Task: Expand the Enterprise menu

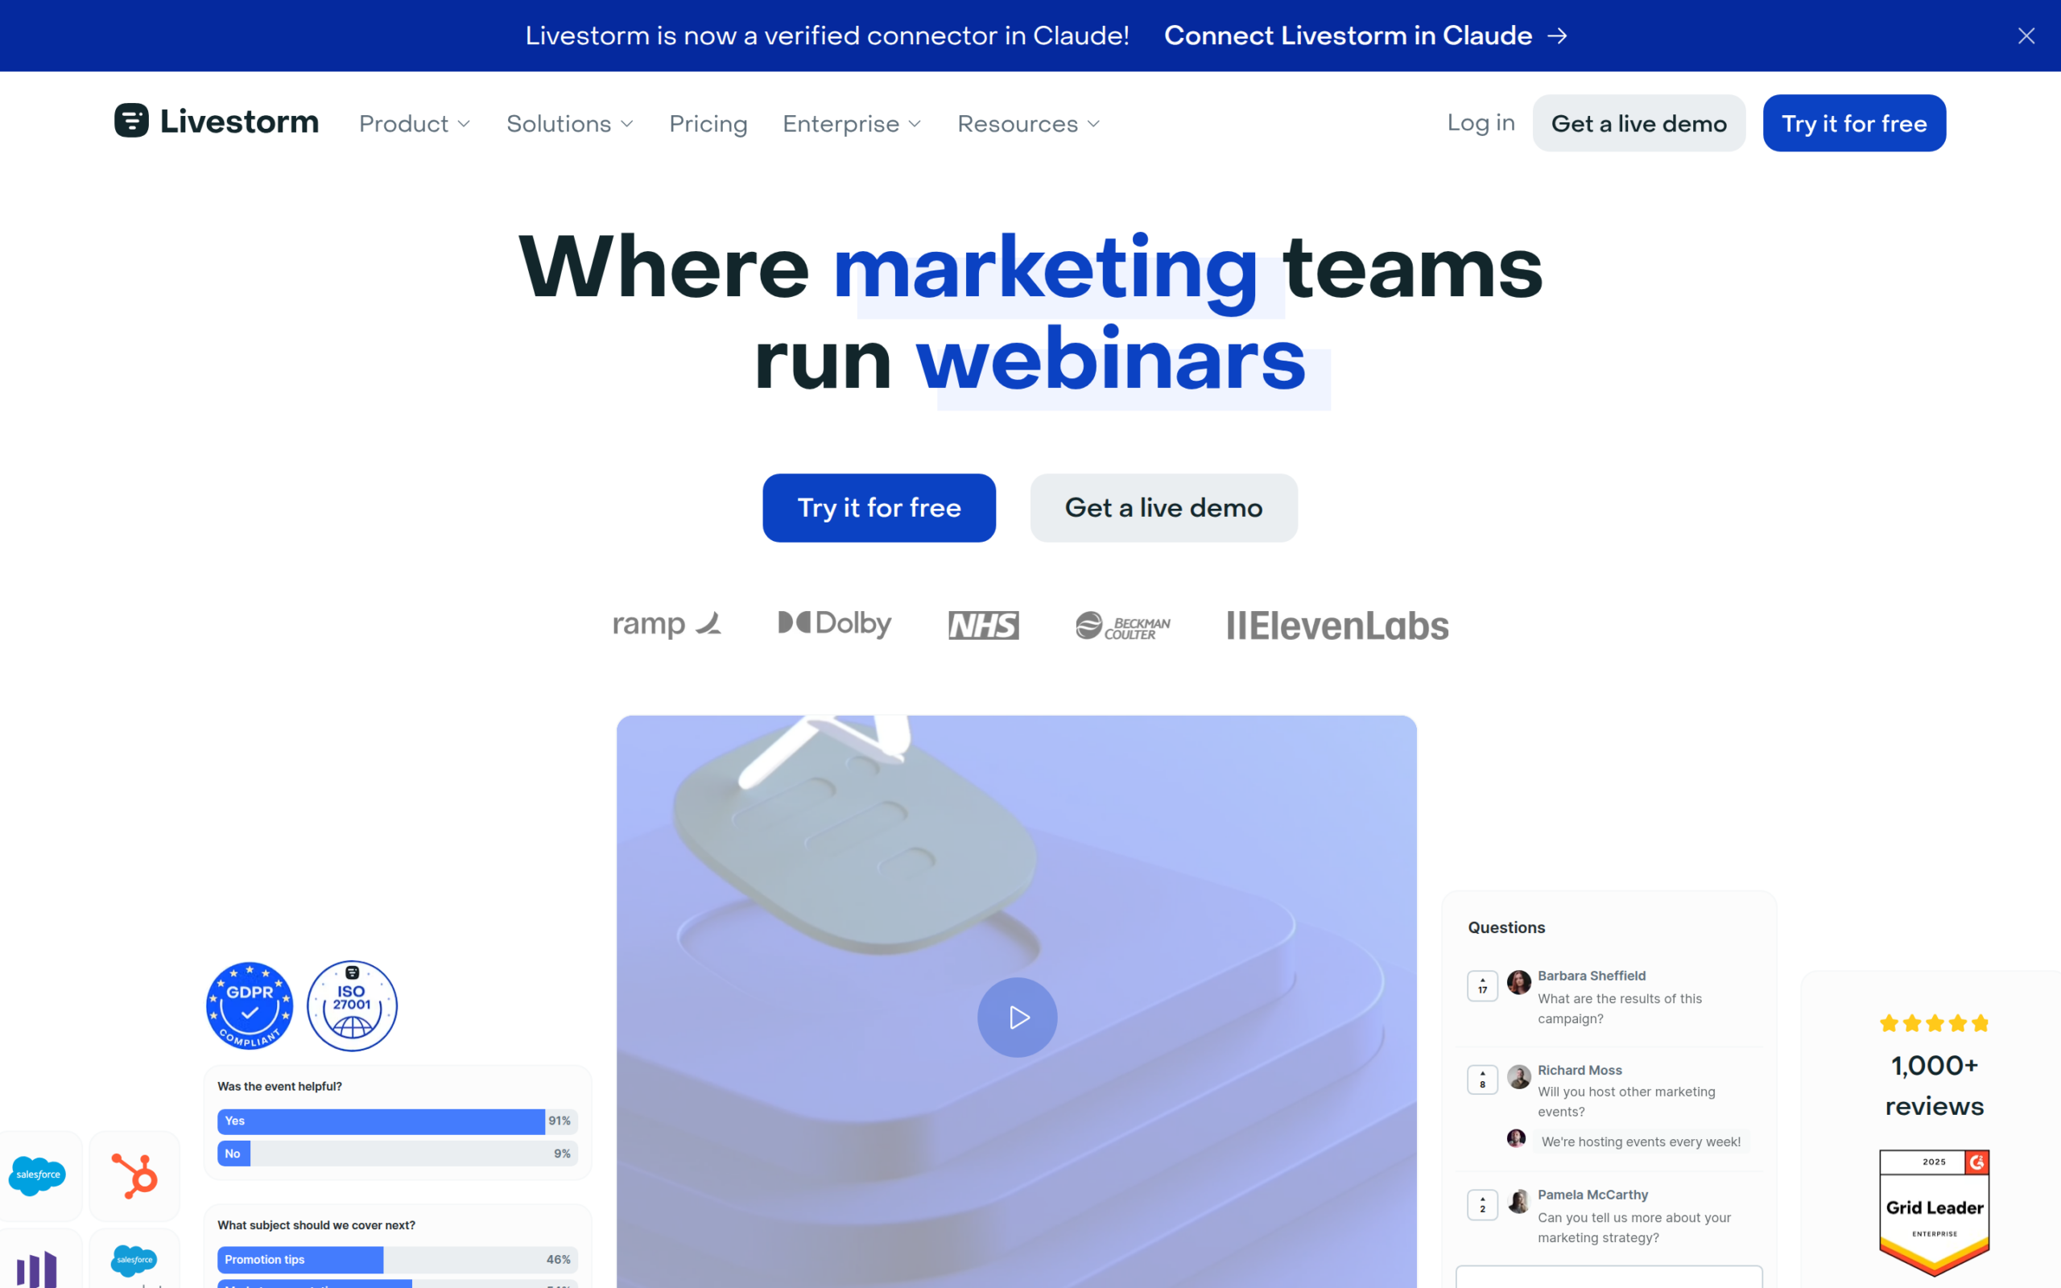Action: click(852, 123)
